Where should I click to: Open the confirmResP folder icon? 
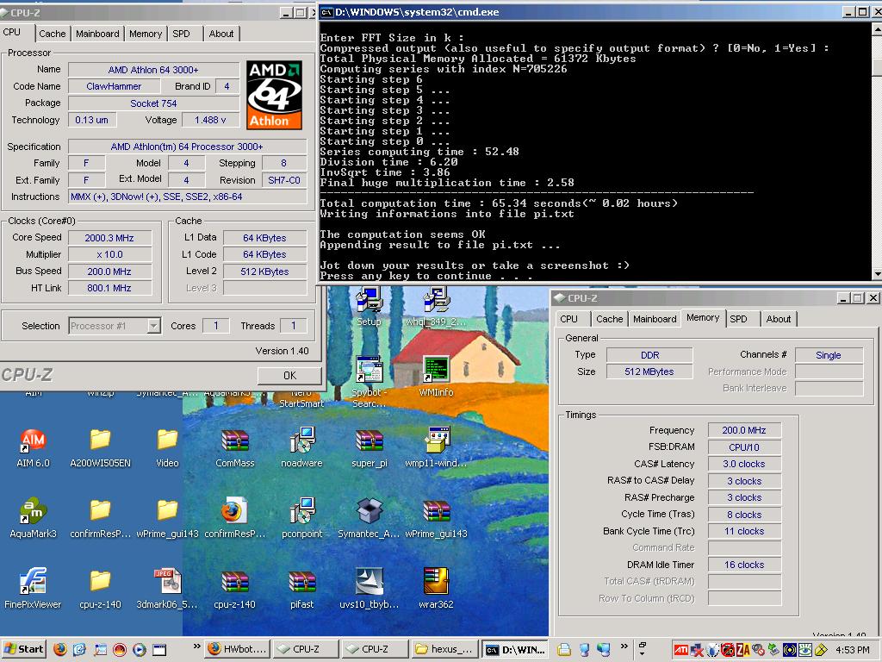click(x=100, y=518)
